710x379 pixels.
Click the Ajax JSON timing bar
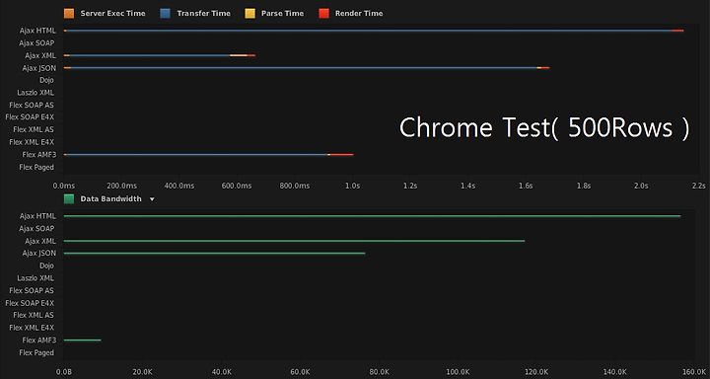pos(307,67)
